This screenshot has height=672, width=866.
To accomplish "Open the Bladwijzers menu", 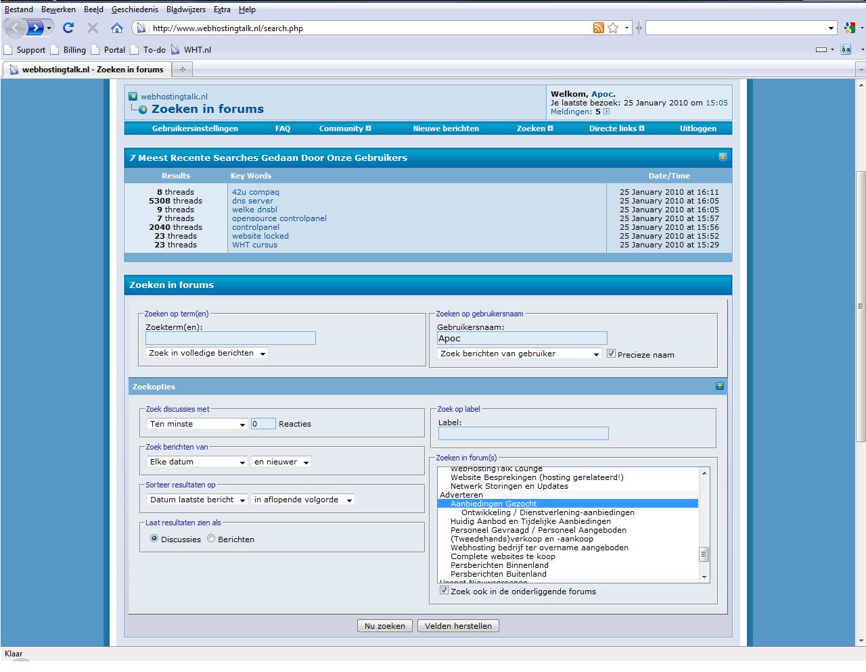I will (185, 9).
